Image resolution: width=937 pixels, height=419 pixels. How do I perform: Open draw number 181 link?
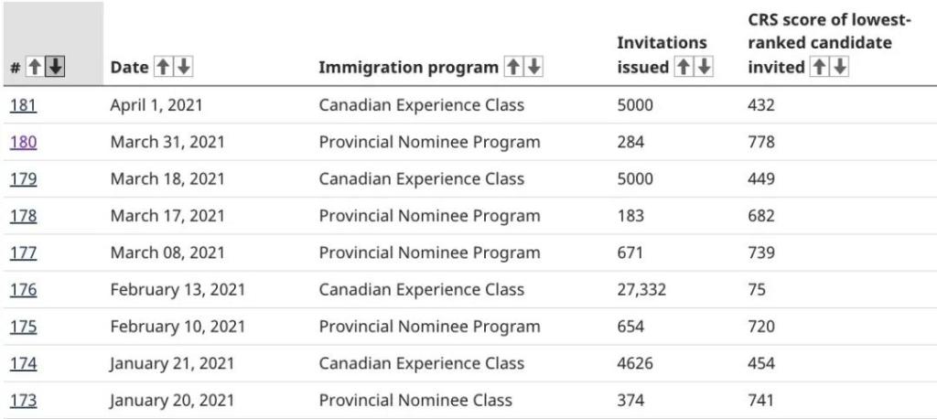coord(23,105)
